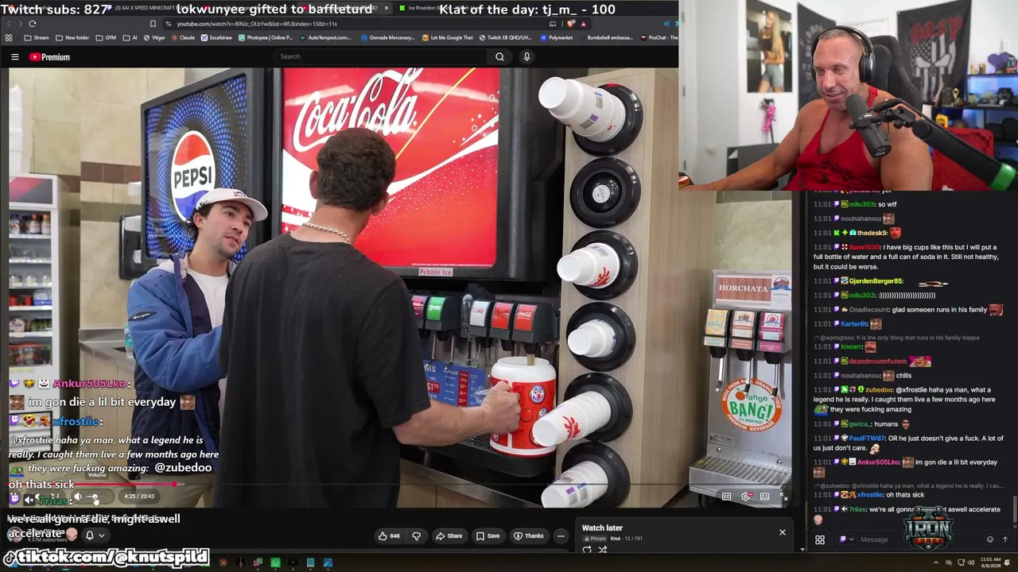Image resolution: width=1018 pixels, height=572 pixels.
Task: Go to YouTube Premium home logo
Action: pyautogui.click(x=50, y=57)
